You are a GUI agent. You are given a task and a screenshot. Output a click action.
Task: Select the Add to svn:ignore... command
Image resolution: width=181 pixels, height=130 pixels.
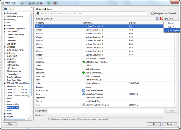click(x=94, y=76)
